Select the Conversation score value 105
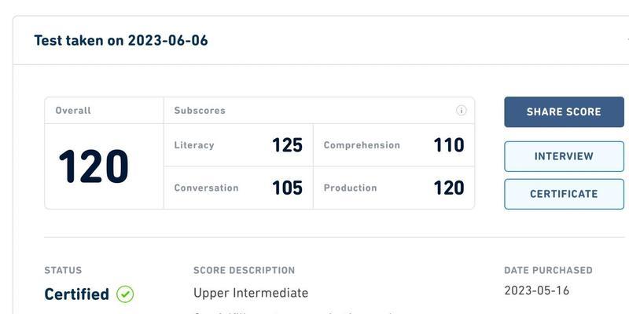Screen dimensions: 629x314 (x=287, y=188)
